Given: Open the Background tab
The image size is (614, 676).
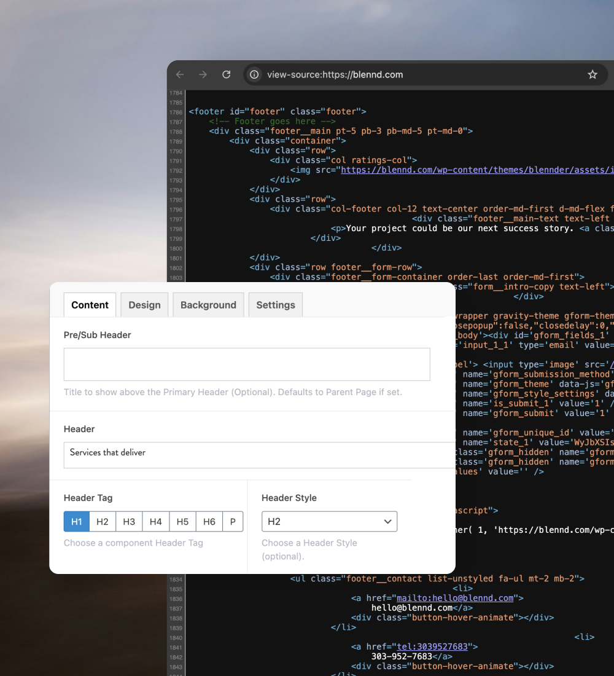Looking at the screenshot, I should coord(208,304).
